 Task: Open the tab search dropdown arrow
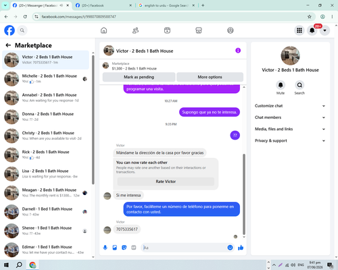click(5, 5)
